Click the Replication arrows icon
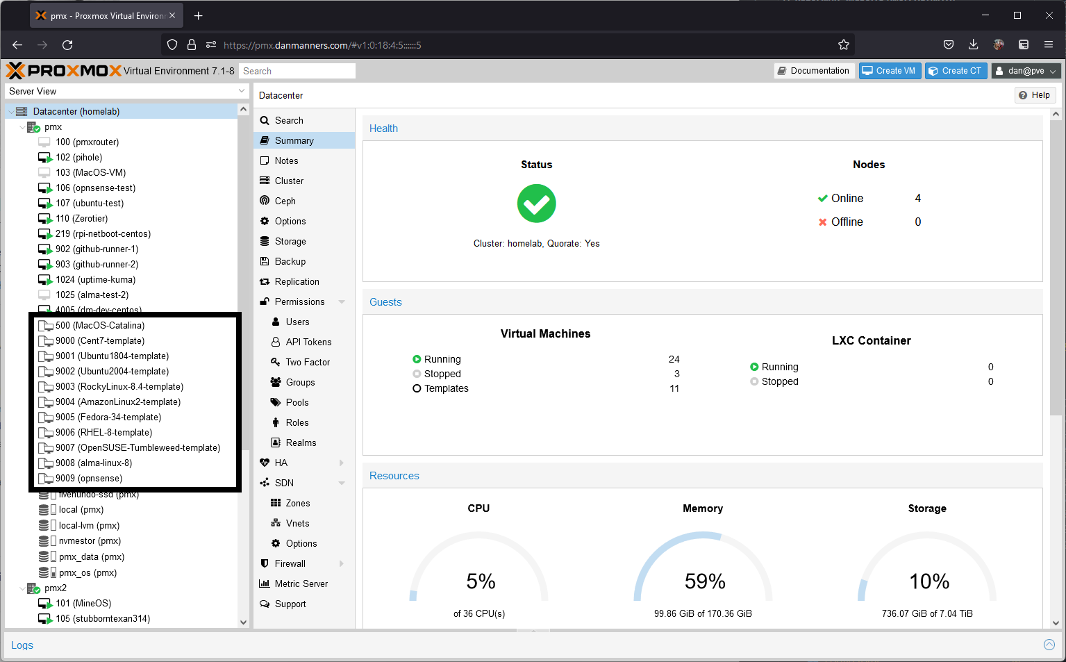Image resolution: width=1066 pixels, height=662 pixels. click(265, 281)
